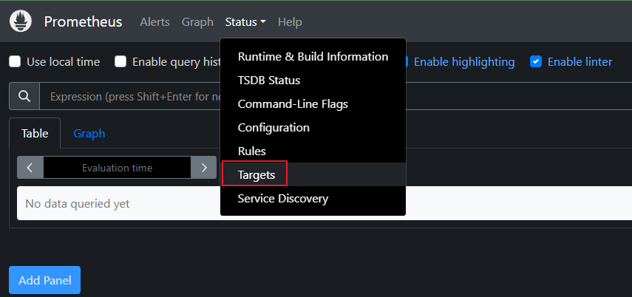The image size is (632, 297).
Task: Open the Rules status page
Action: point(313,151)
